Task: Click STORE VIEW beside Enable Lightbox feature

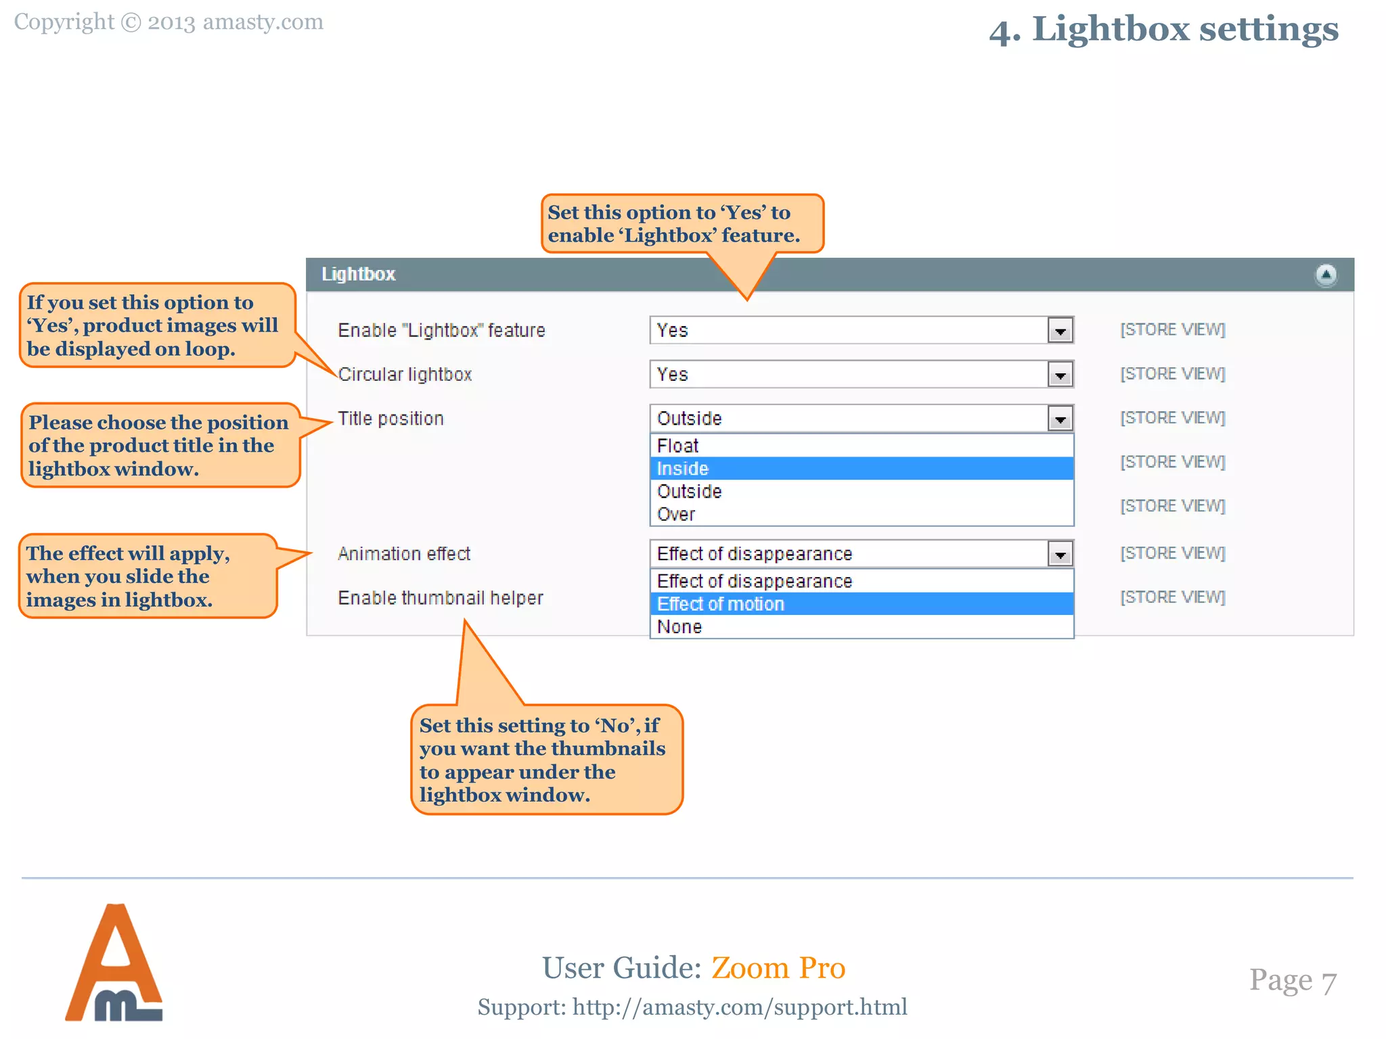Action: click(1173, 329)
